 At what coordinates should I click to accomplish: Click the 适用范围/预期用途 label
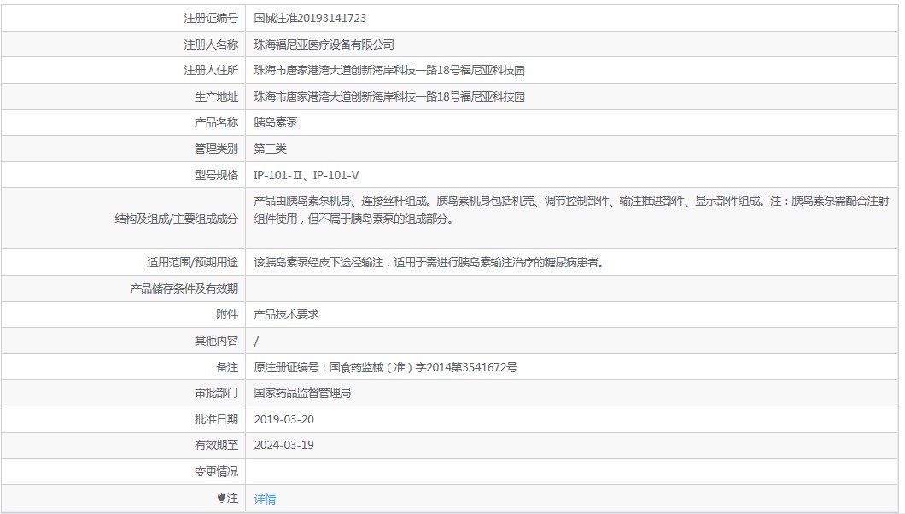[192, 262]
